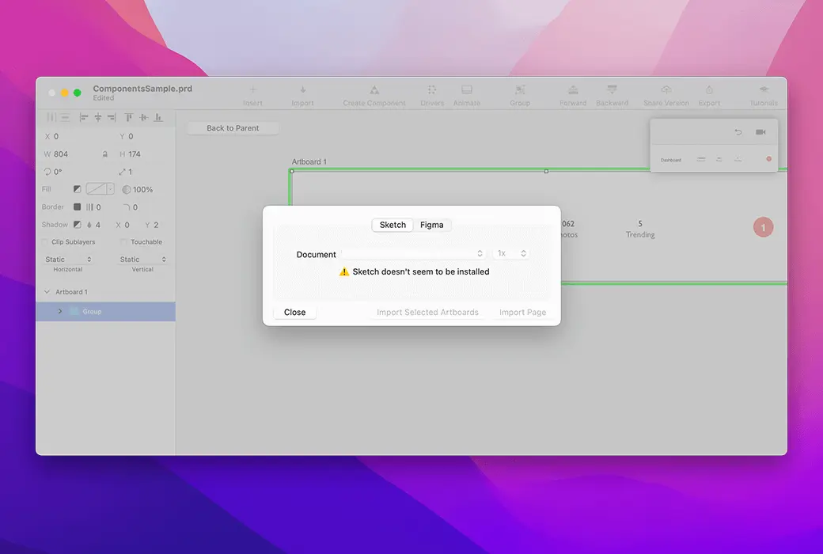Image resolution: width=823 pixels, height=554 pixels.
Task: Click the Export toolbar icon
Action: 709,89
